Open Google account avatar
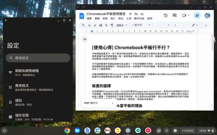The width and height of the screenshot is (217, 135). (207, 15)
